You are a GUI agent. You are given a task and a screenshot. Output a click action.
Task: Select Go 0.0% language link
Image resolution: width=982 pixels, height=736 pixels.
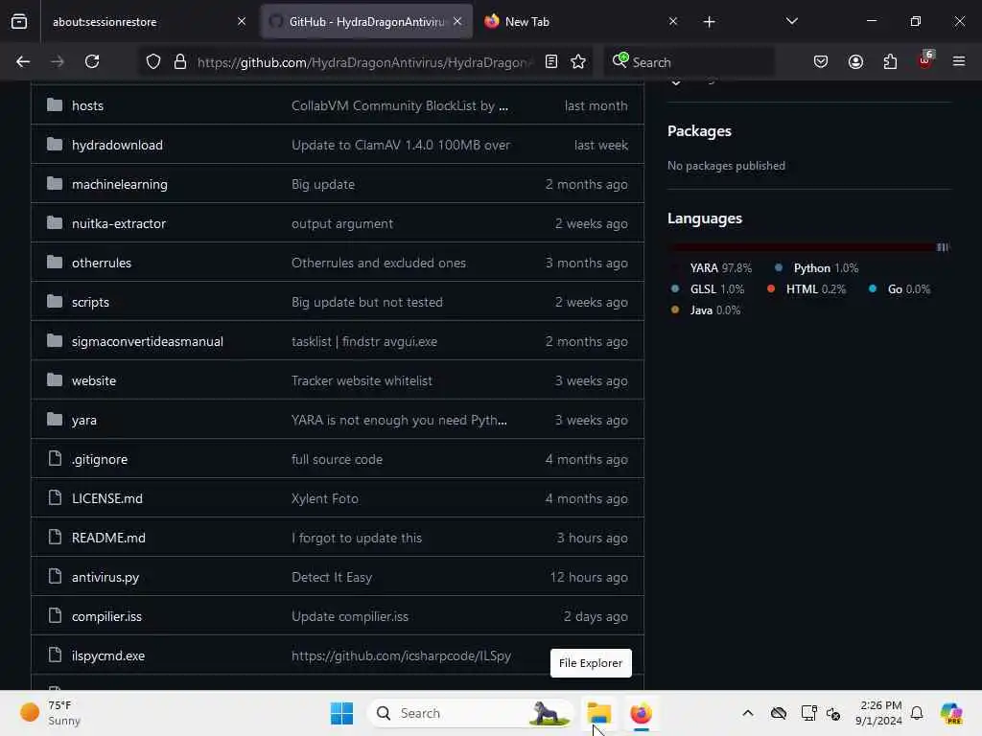(900, 289)
